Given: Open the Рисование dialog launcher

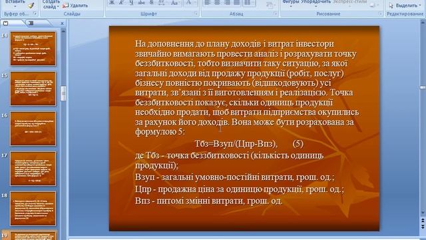Looking at the screenshot, I should [380, 13].
